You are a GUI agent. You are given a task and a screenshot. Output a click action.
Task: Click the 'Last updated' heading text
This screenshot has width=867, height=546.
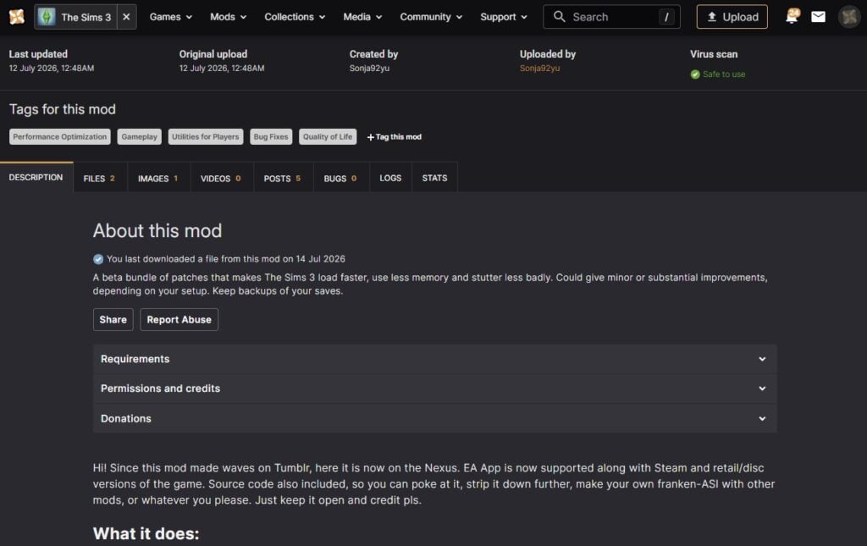click(38, 54)
